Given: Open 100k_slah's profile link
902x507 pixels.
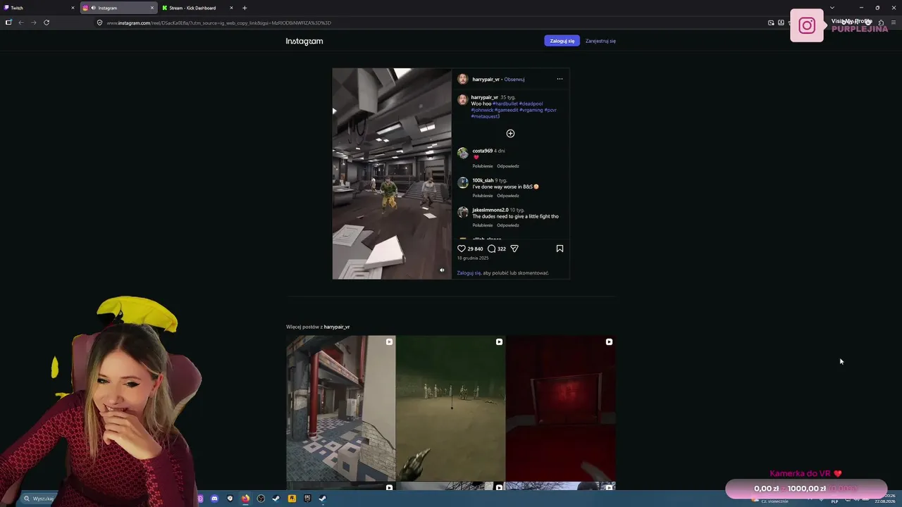Looking at the screenshot, I should point(483,180).
